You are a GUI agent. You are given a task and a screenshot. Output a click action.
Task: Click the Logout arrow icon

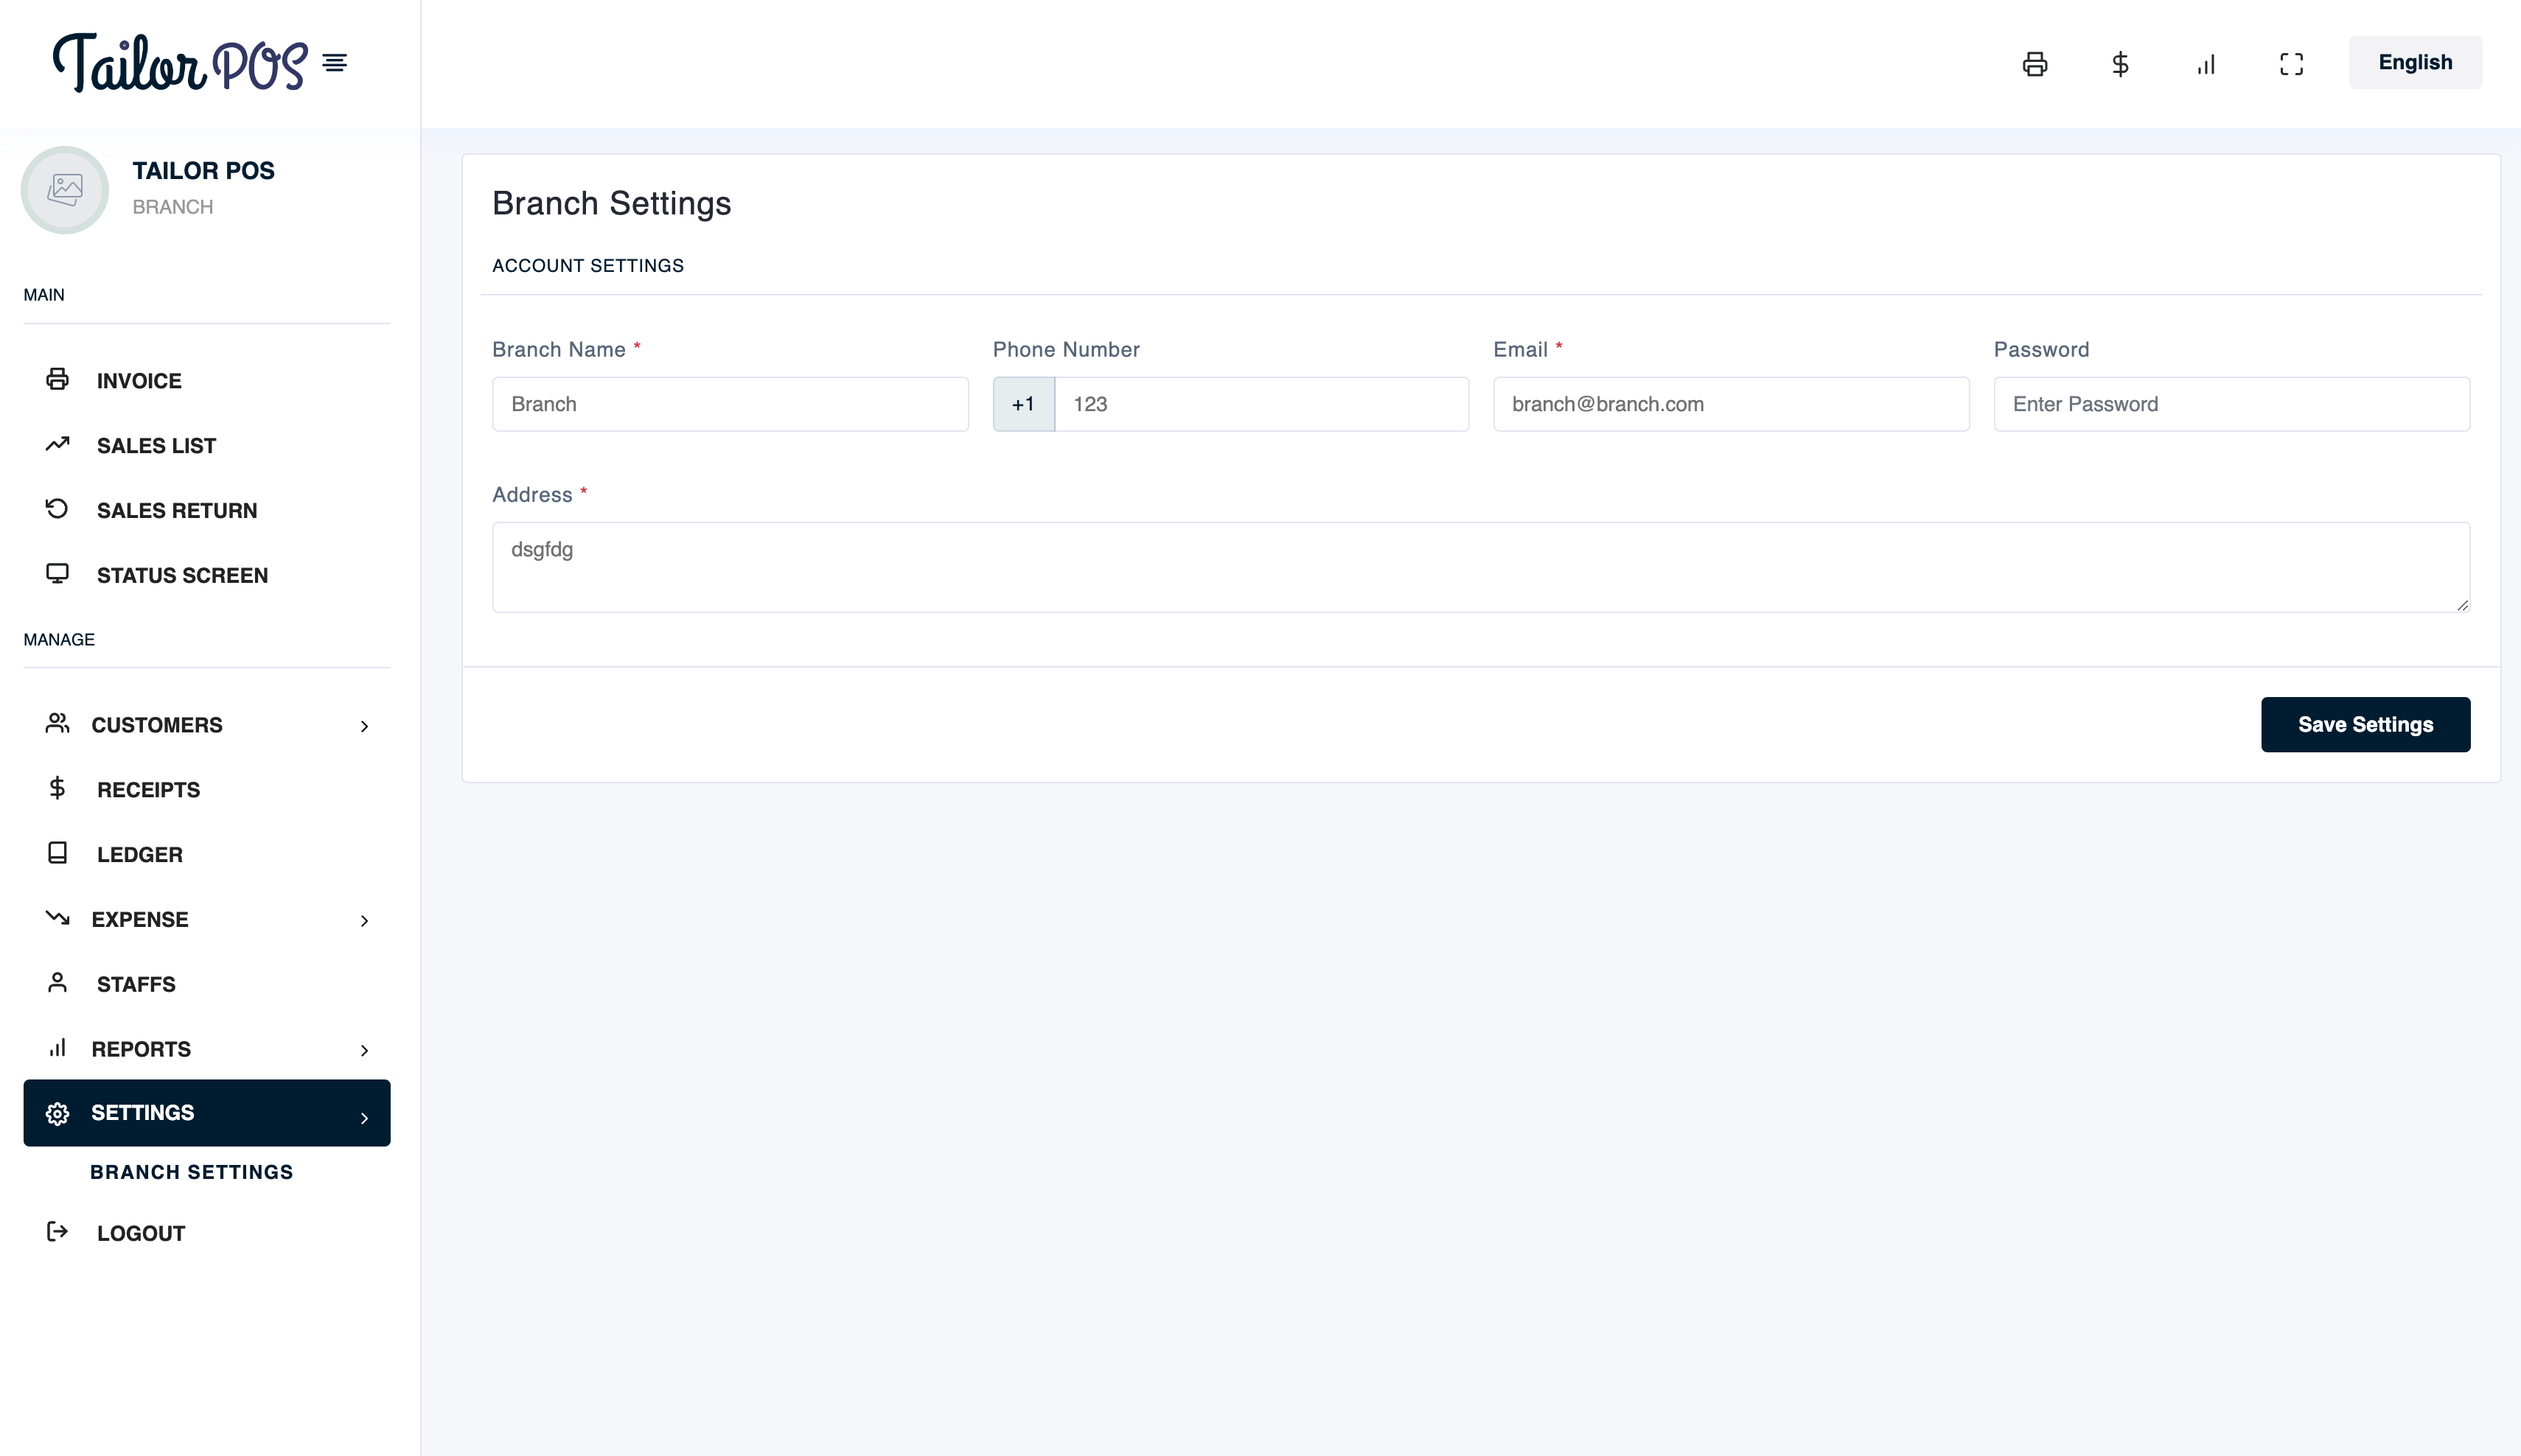(58, 1232)
